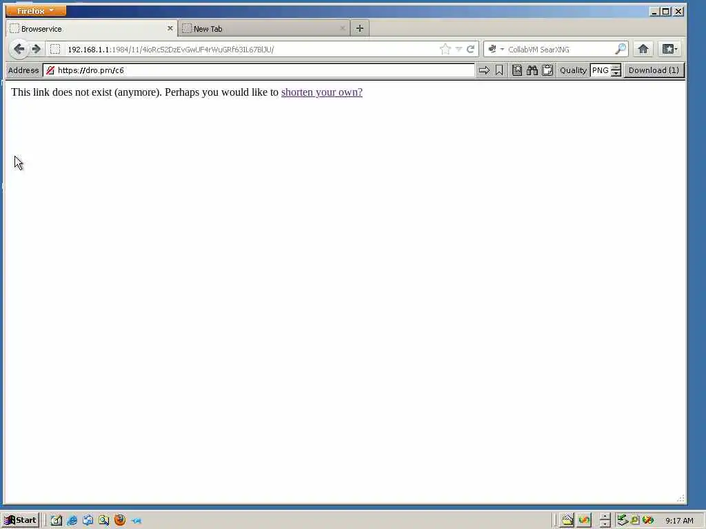The image size is (706, 529).
Task: Increase Quality with the up spinner arrow
Action: pos(616,67)
